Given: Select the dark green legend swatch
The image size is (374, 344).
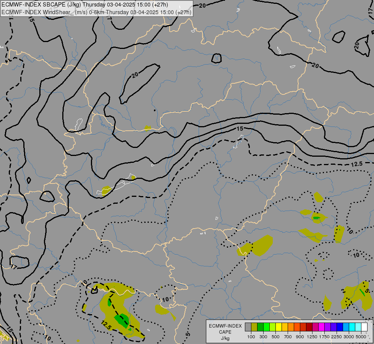Looking at the screenshot, I should [x=260, y=327].
